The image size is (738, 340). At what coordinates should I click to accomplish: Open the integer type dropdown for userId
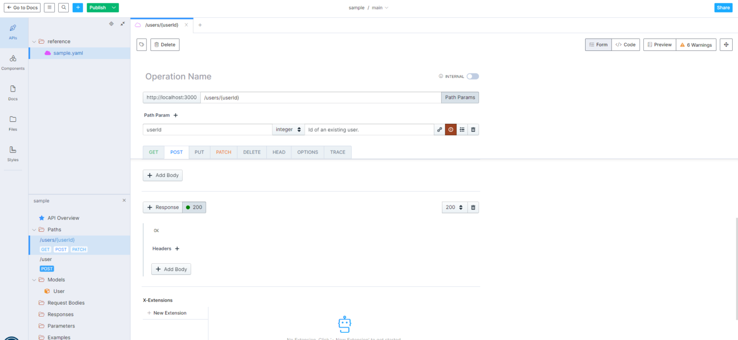(x=288, y=129)
